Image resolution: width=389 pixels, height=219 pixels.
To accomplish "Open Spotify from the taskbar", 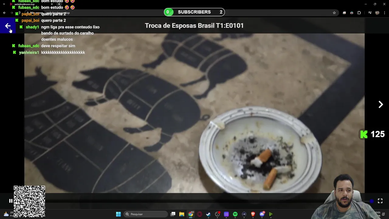I will [x=235, y=214].
